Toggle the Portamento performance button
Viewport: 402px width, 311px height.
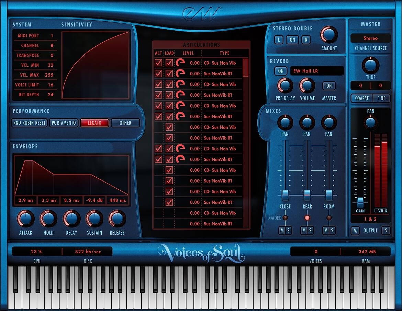point(64,123)
